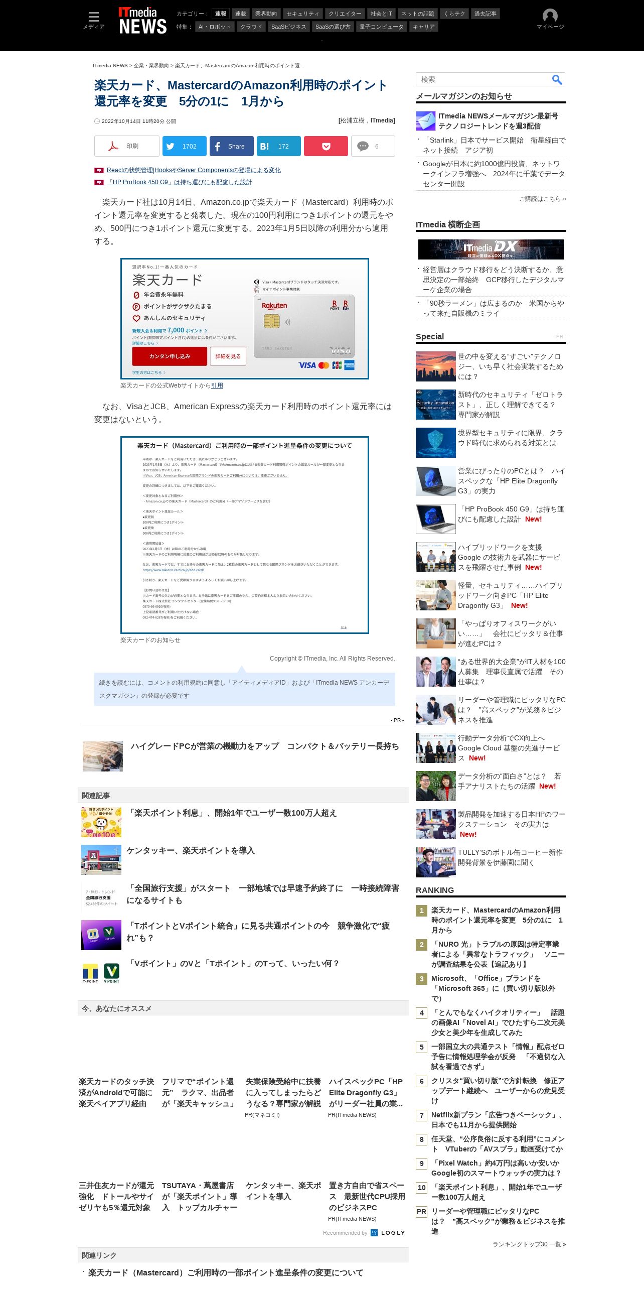This screenshot has width=644, height=1289.
Task: Click the Facebook Share button
Action: pyautogui.click(x=232, y=146)
